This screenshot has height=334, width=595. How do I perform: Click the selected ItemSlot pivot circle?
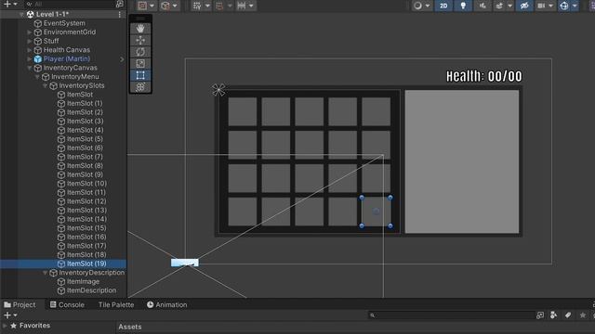(x=376, y=212)
